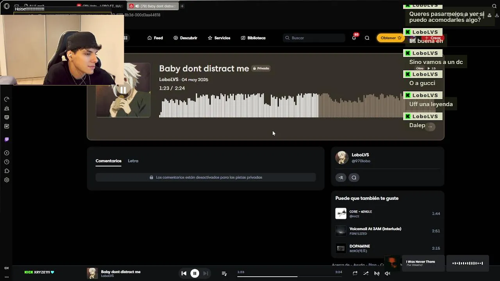This screenshot has width=500, height=281.
Task: Open the three-dots menu at sidebar bottom
Action: coord(7,277)
